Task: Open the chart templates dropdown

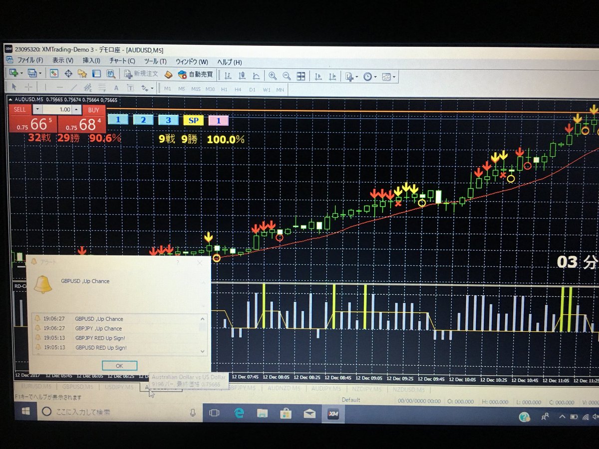Action: pyautogui.click(x=388, y=77)
